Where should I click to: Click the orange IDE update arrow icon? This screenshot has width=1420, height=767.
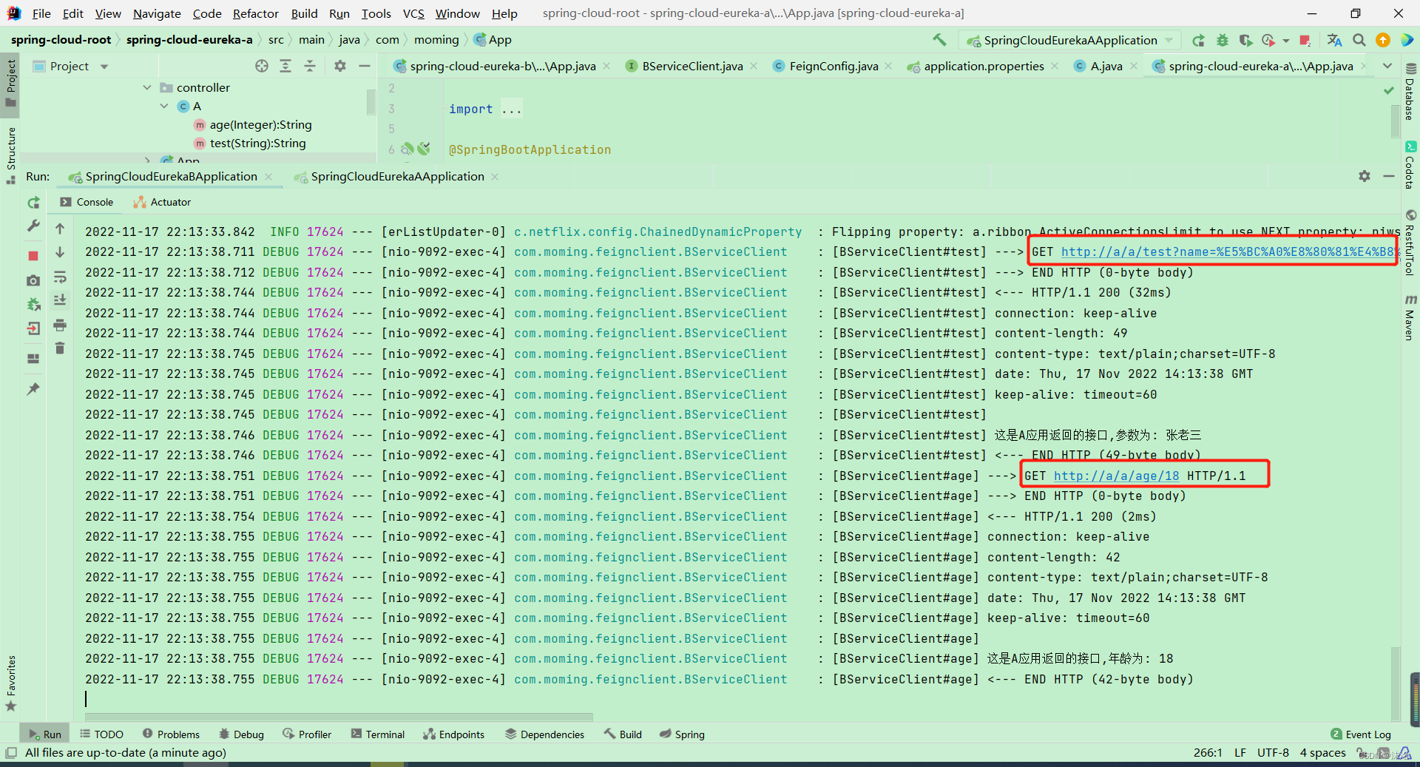pos(1383,40)
